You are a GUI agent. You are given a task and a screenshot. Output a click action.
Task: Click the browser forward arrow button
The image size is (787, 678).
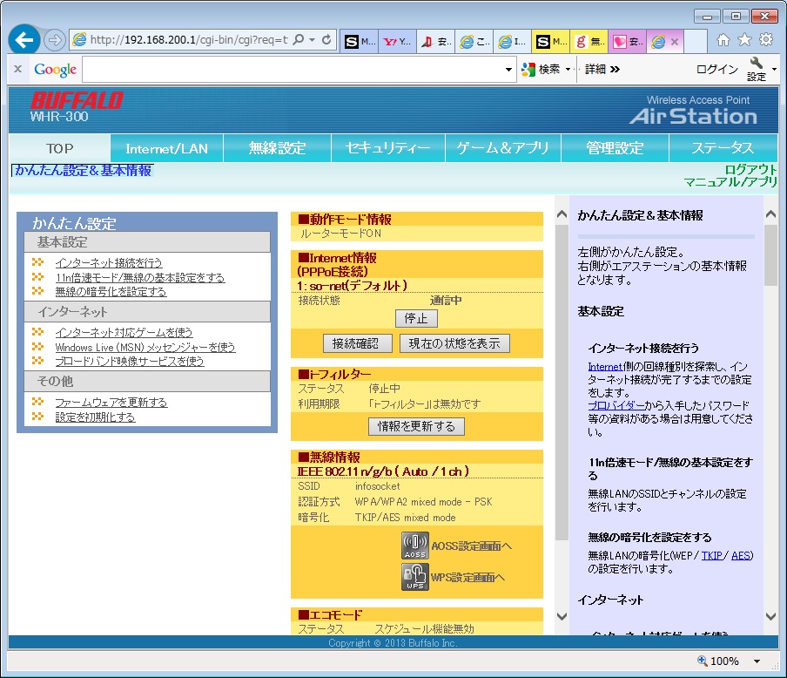pyautogui.click(x=54, y=40)
